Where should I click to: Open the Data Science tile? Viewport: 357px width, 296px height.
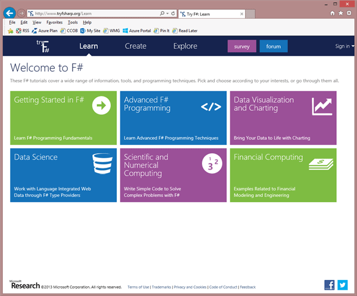pos(63,175)
